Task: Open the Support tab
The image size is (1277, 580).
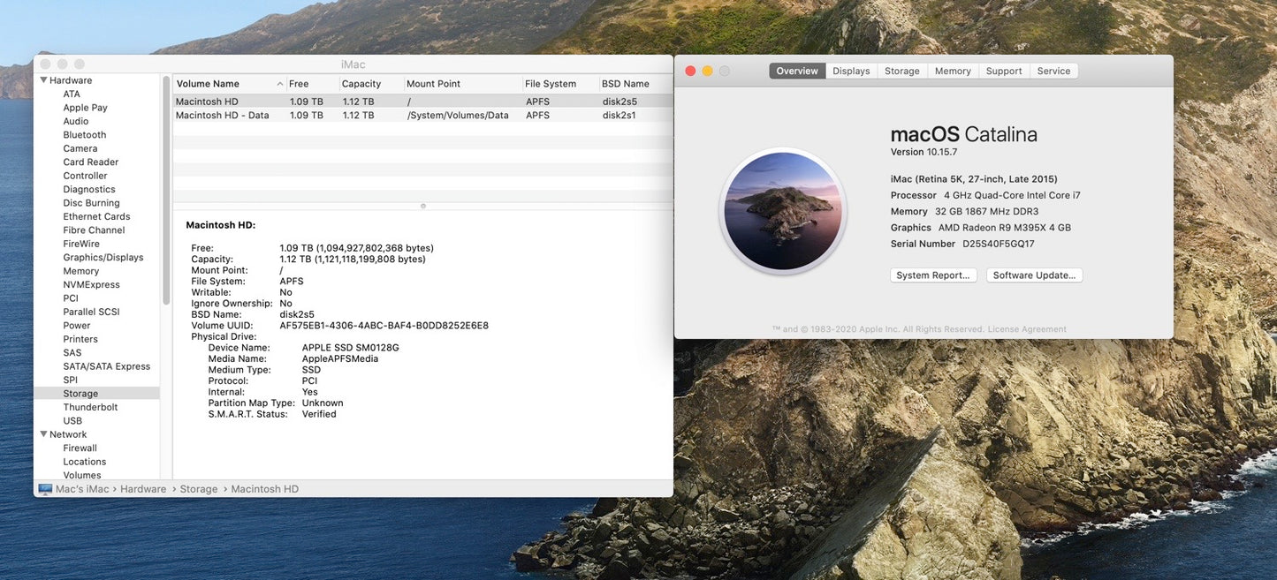Action: (x=1004, y=70)
